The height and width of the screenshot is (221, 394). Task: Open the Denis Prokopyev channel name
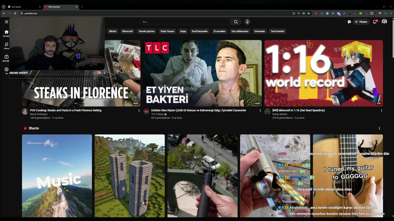coord(39,114)
